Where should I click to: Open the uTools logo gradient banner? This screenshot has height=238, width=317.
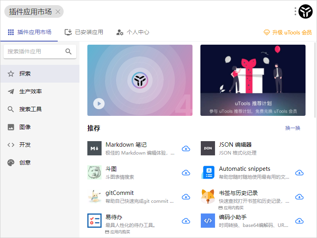(x=140, y=80)
